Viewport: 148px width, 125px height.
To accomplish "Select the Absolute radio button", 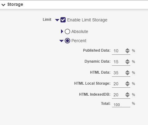I will click(x=67, y=31).
